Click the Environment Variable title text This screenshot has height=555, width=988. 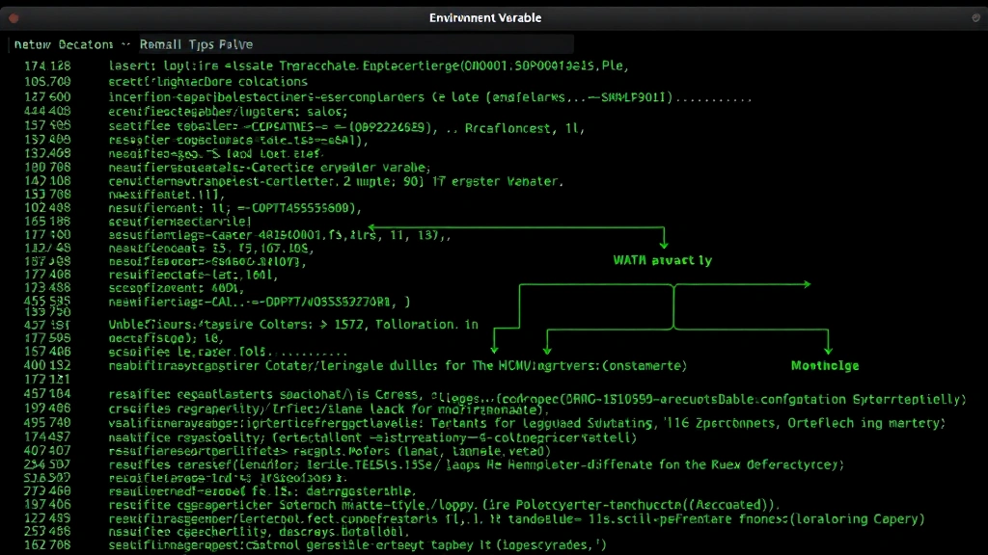(485, 17)
